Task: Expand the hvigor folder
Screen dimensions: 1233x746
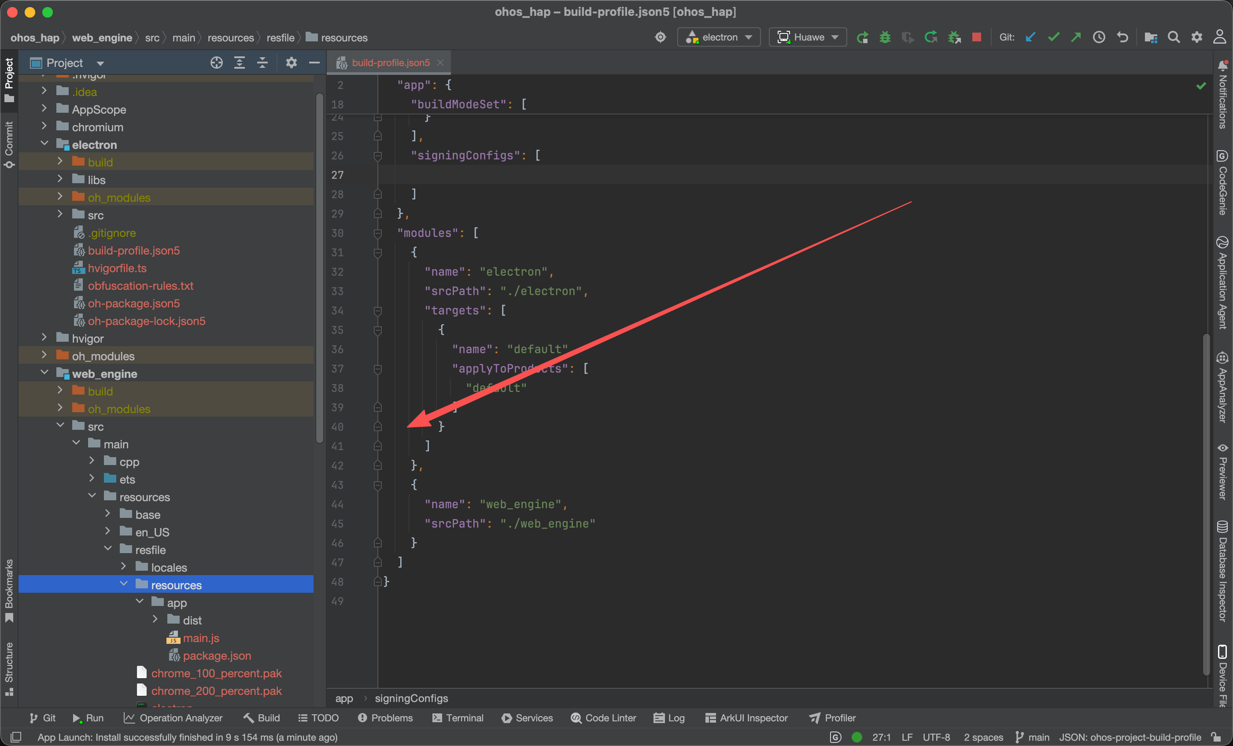Action: pos(44,338)
